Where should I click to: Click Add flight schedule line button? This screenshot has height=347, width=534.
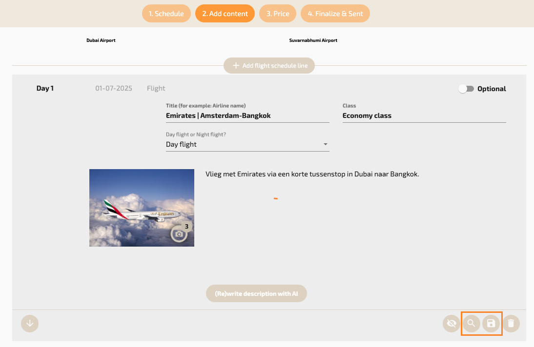[269, 66]
